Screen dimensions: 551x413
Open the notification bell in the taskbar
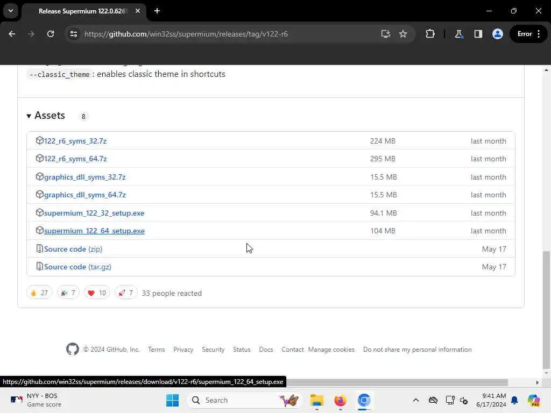pyautogui.click(x=514, y=400)
